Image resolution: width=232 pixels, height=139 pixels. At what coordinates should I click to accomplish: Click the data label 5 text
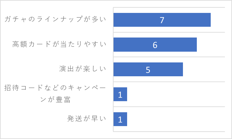(148, 70)
